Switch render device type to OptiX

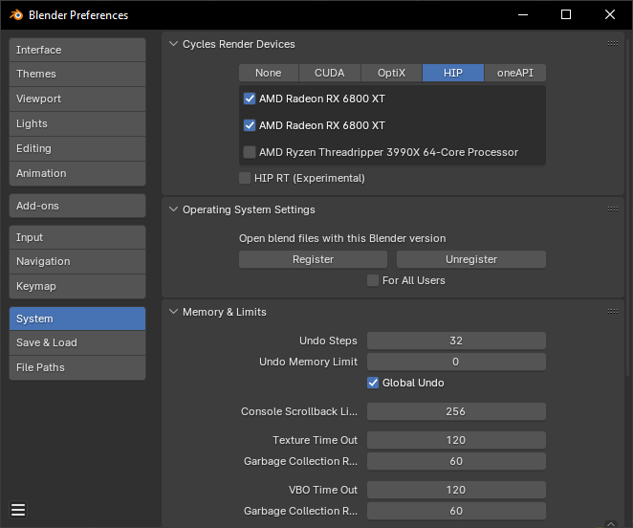[391, 73]
